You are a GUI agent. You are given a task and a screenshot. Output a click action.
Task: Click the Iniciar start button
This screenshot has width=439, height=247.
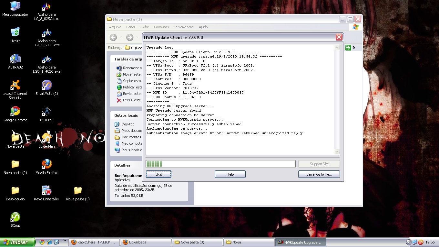[x=17, y=242]
